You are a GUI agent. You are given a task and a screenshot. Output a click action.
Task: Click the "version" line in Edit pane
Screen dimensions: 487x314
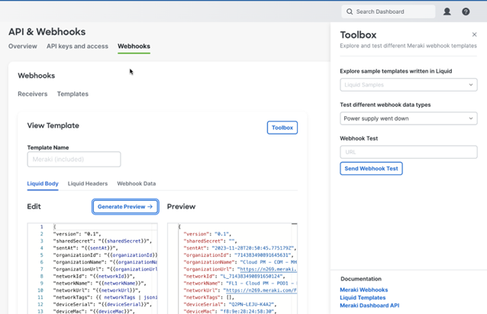(77, 234)
